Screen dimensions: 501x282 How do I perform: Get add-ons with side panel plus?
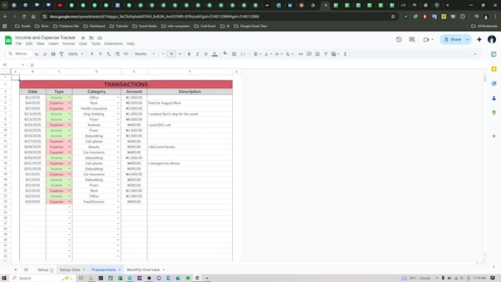coord(494,135)
